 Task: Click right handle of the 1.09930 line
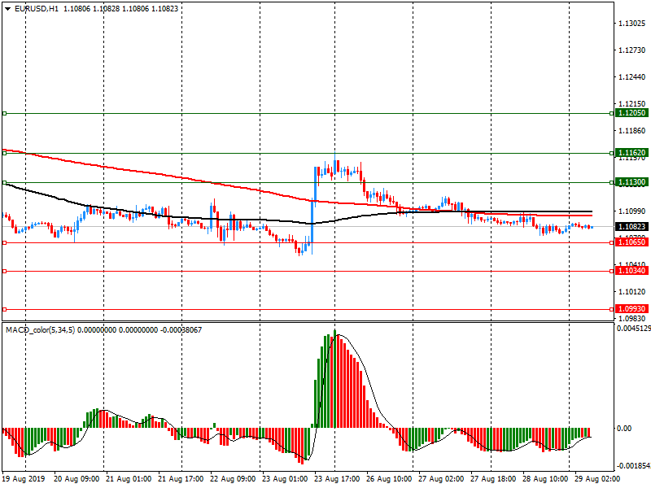tap(612, 310)
